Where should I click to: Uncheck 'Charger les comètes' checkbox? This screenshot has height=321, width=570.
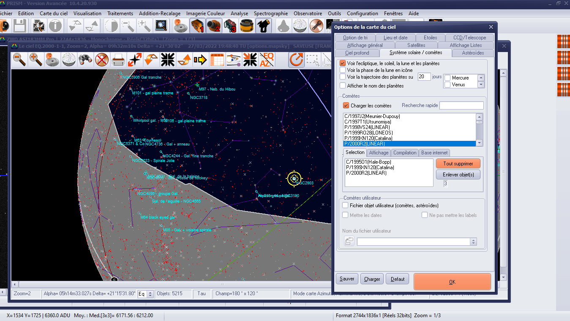[x=346, y=105]
